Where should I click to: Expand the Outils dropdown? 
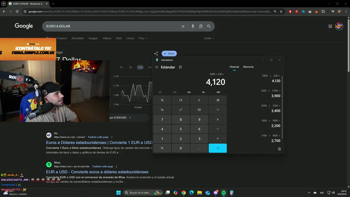[209, 38]
